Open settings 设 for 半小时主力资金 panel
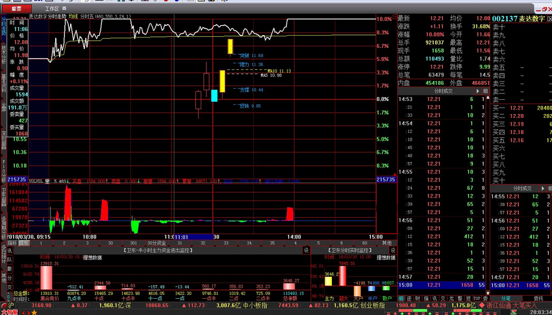This screenshot has height=315, width=552. 306,250
